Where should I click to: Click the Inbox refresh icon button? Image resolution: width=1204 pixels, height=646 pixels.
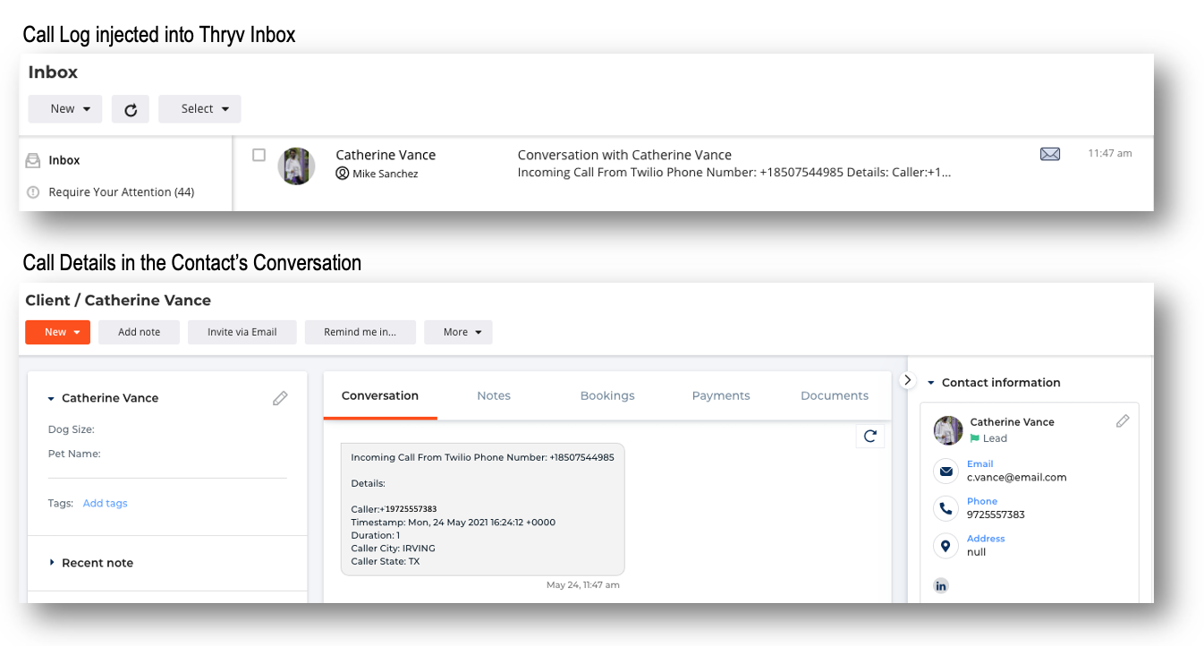pos(131,109)
